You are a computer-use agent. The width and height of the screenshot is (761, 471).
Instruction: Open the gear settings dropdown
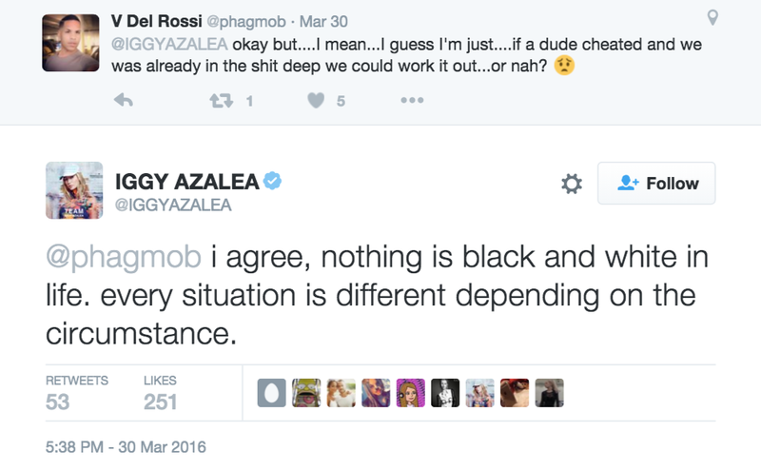coord(572,184)
